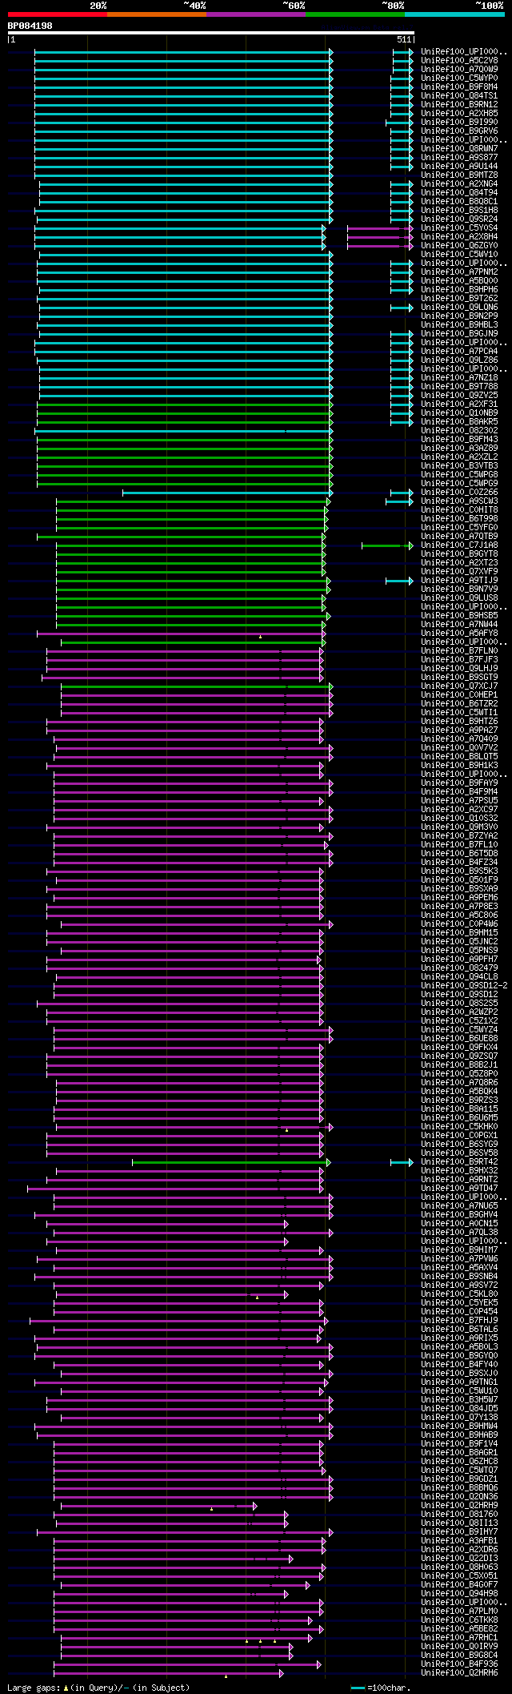Viewport: 512px width, 1694px height.
Task: Click the UniRef100_C5WPG9 hit name
Action: [459, 483]
